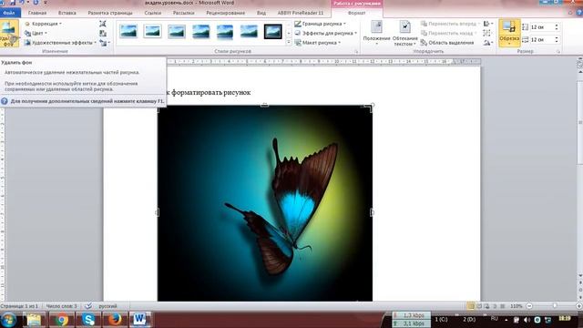
Task: Apply the third picture style thumbnail
Action: click(x=177, y=31)
